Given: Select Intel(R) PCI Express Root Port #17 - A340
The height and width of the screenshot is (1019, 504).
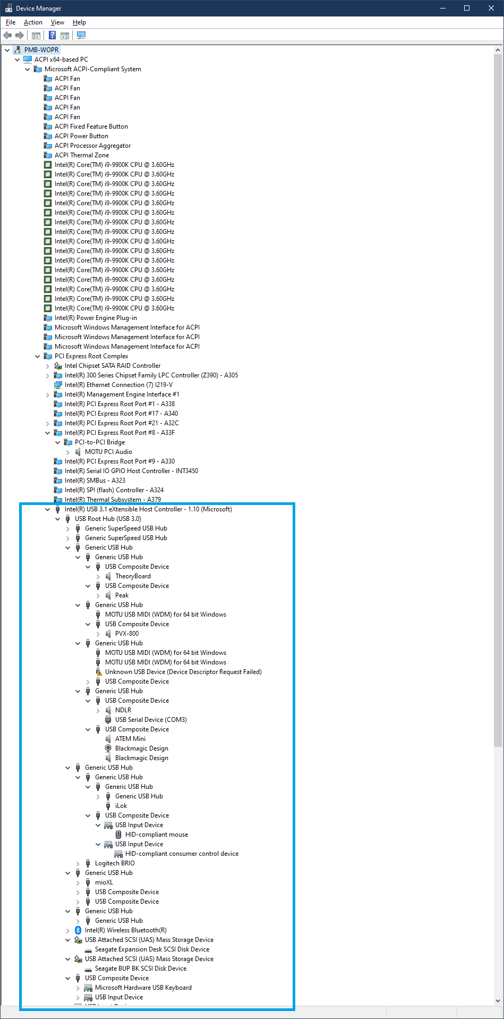Looking at the screenshot, I should coord(121,414).
